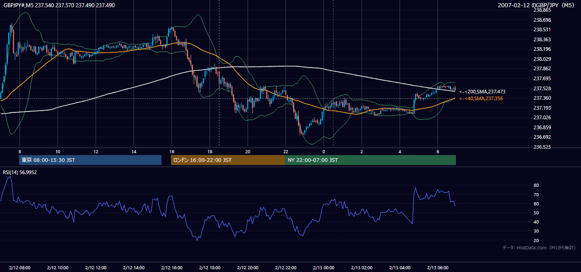The width and height of the screenshot is (581, 272).
Task: Click price axis value 236.692
Action: click(542, 137)
